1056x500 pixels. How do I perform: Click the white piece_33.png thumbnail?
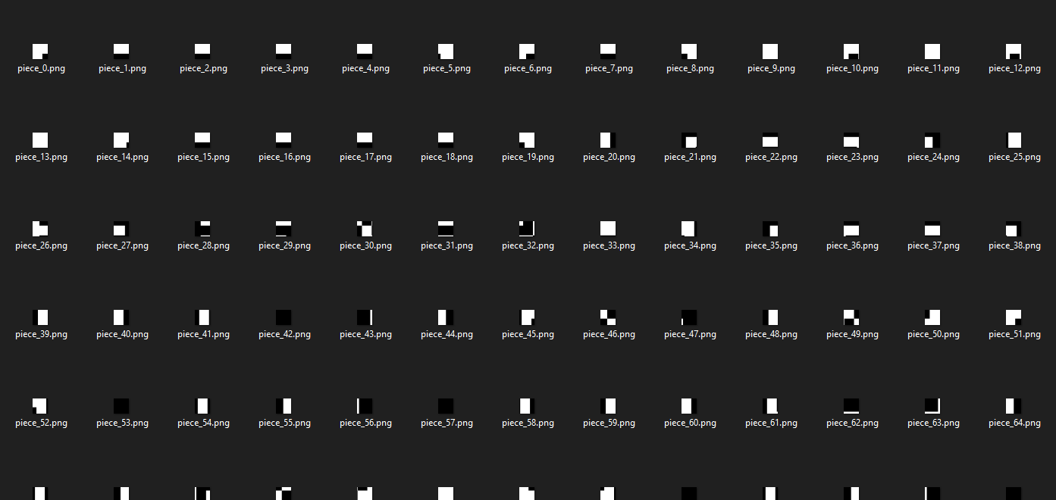(609, 229)
